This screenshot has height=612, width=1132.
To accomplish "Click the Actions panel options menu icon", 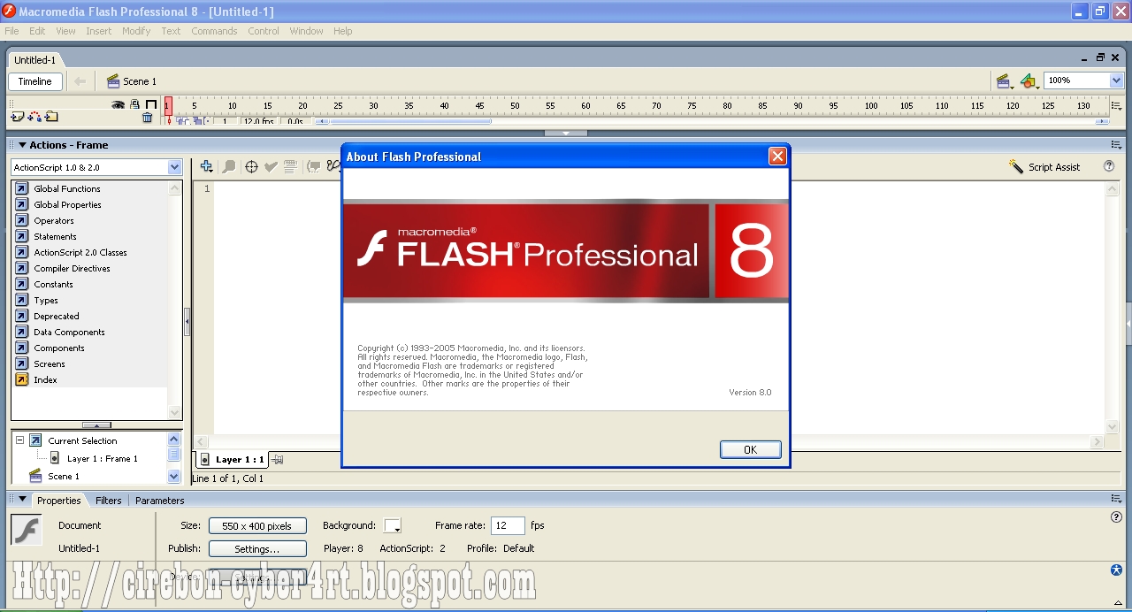I will click(1116, 145).
